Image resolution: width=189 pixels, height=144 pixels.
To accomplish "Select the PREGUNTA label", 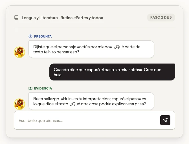I will point(43,36).
